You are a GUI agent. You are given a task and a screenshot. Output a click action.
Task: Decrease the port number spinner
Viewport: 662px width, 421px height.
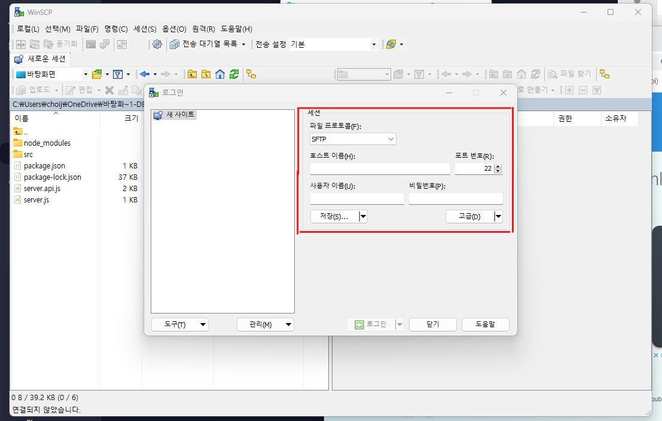(x=498, y=171)
